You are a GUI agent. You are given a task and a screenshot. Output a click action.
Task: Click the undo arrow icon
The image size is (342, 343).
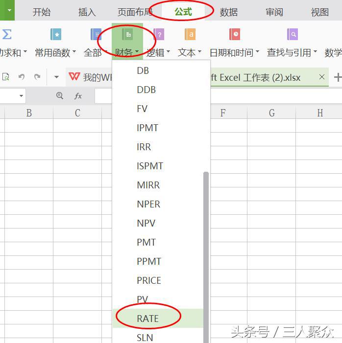21,77
